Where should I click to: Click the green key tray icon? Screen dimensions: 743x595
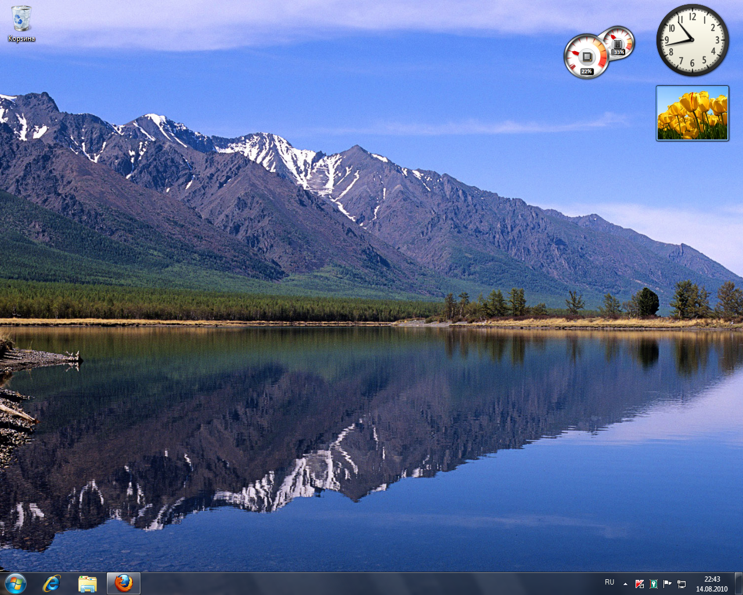654,583
